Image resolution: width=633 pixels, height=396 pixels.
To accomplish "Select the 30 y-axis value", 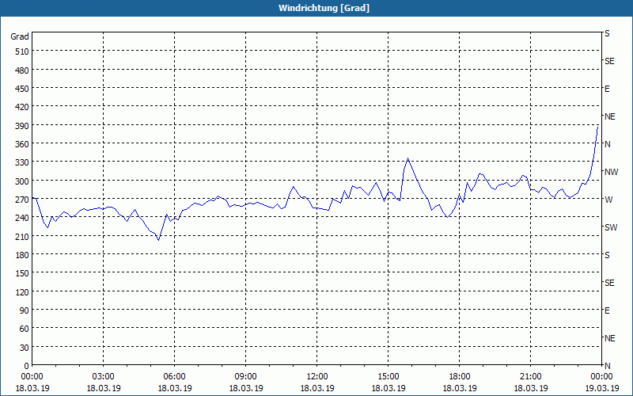I will coord(25,348).
